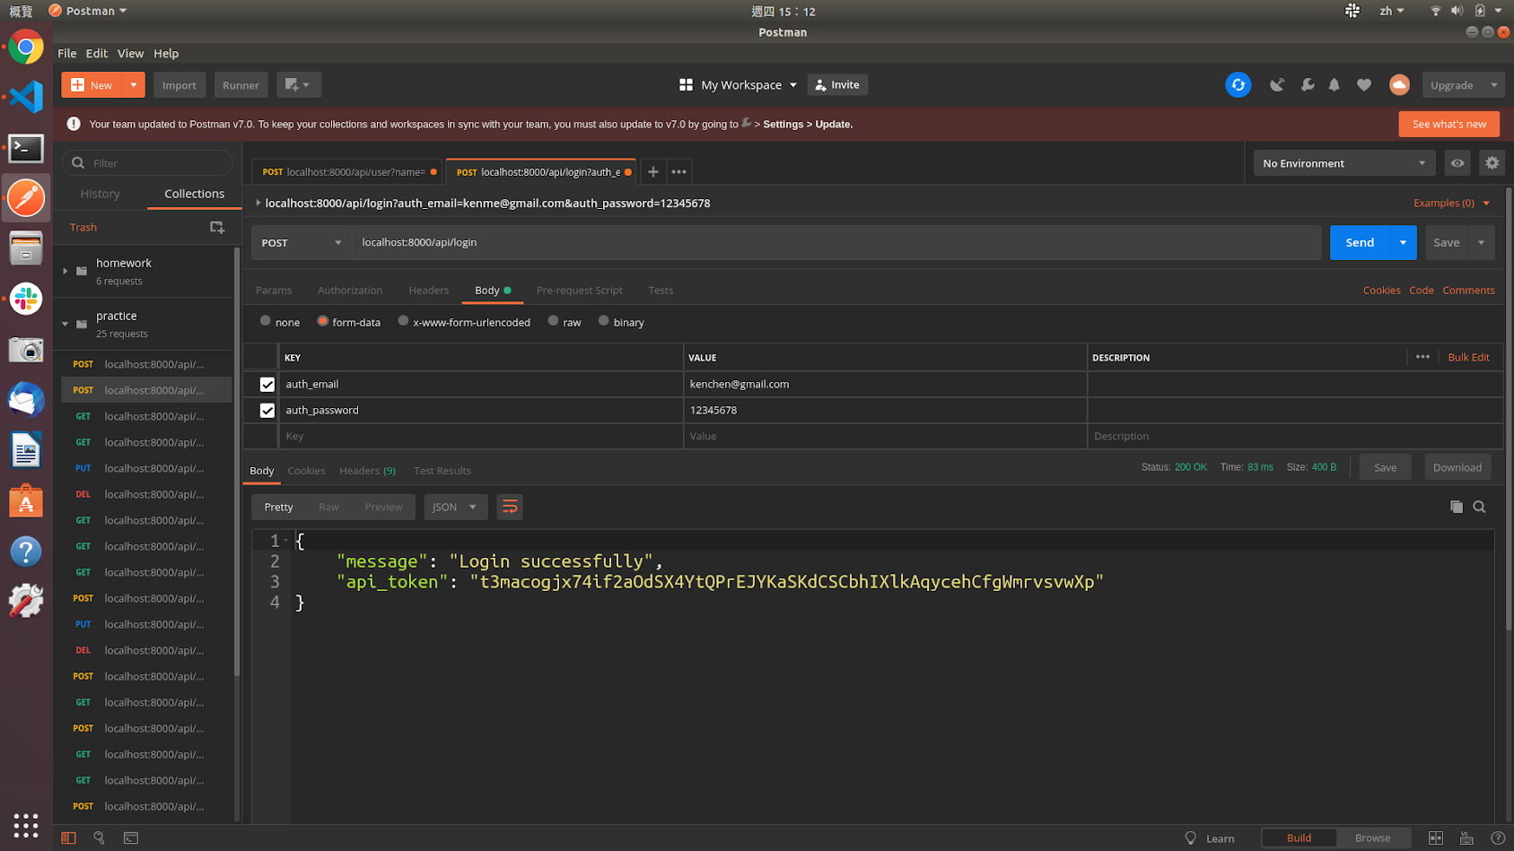Open the Help menu
Viewport: 1514px width, 851px height.
[166, 53]
